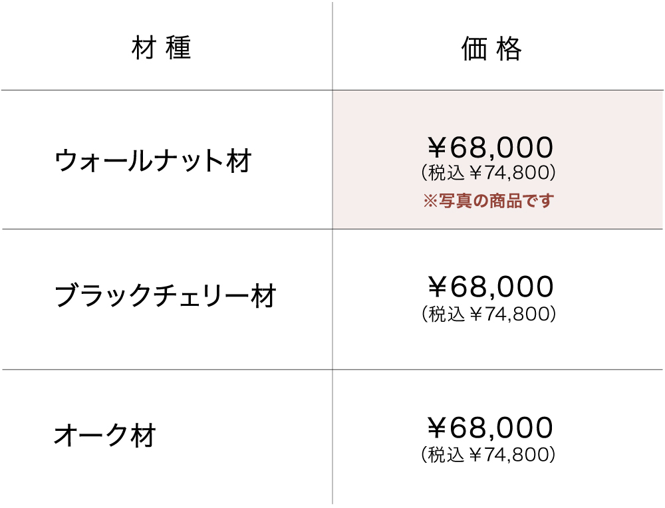Click the ウォールナット材 ¥68,000 price
The width and height of the screenshot is (665, 508).
tap(489, 147)
